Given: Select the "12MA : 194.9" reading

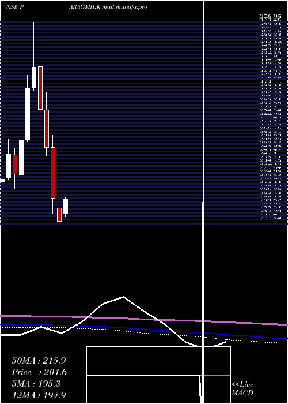Looking at the screenshot, I should pos(40,395).
